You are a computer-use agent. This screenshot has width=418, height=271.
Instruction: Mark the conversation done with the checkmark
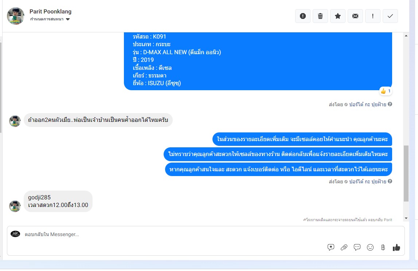[x=390, y=16]
